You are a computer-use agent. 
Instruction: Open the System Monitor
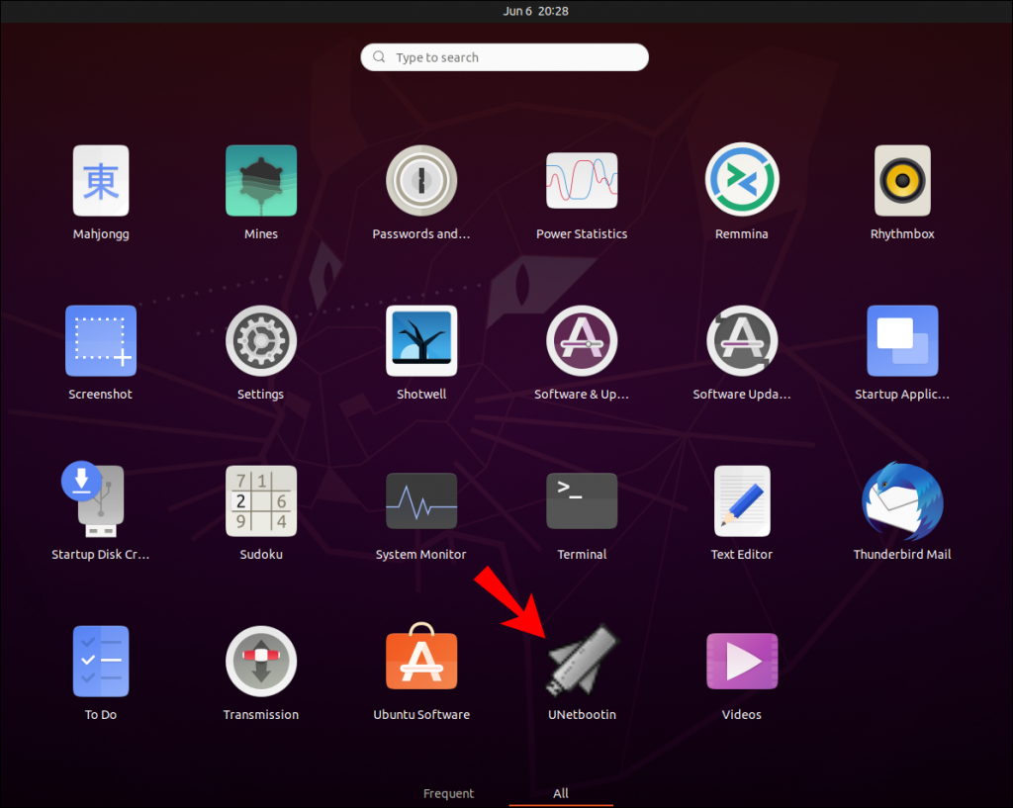tap(421, 500)
